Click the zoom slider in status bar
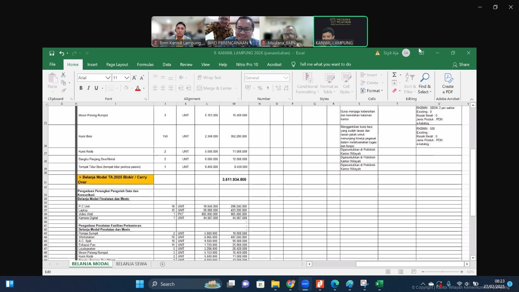Viewport: 519px width, 292px height. coord(442,272)
